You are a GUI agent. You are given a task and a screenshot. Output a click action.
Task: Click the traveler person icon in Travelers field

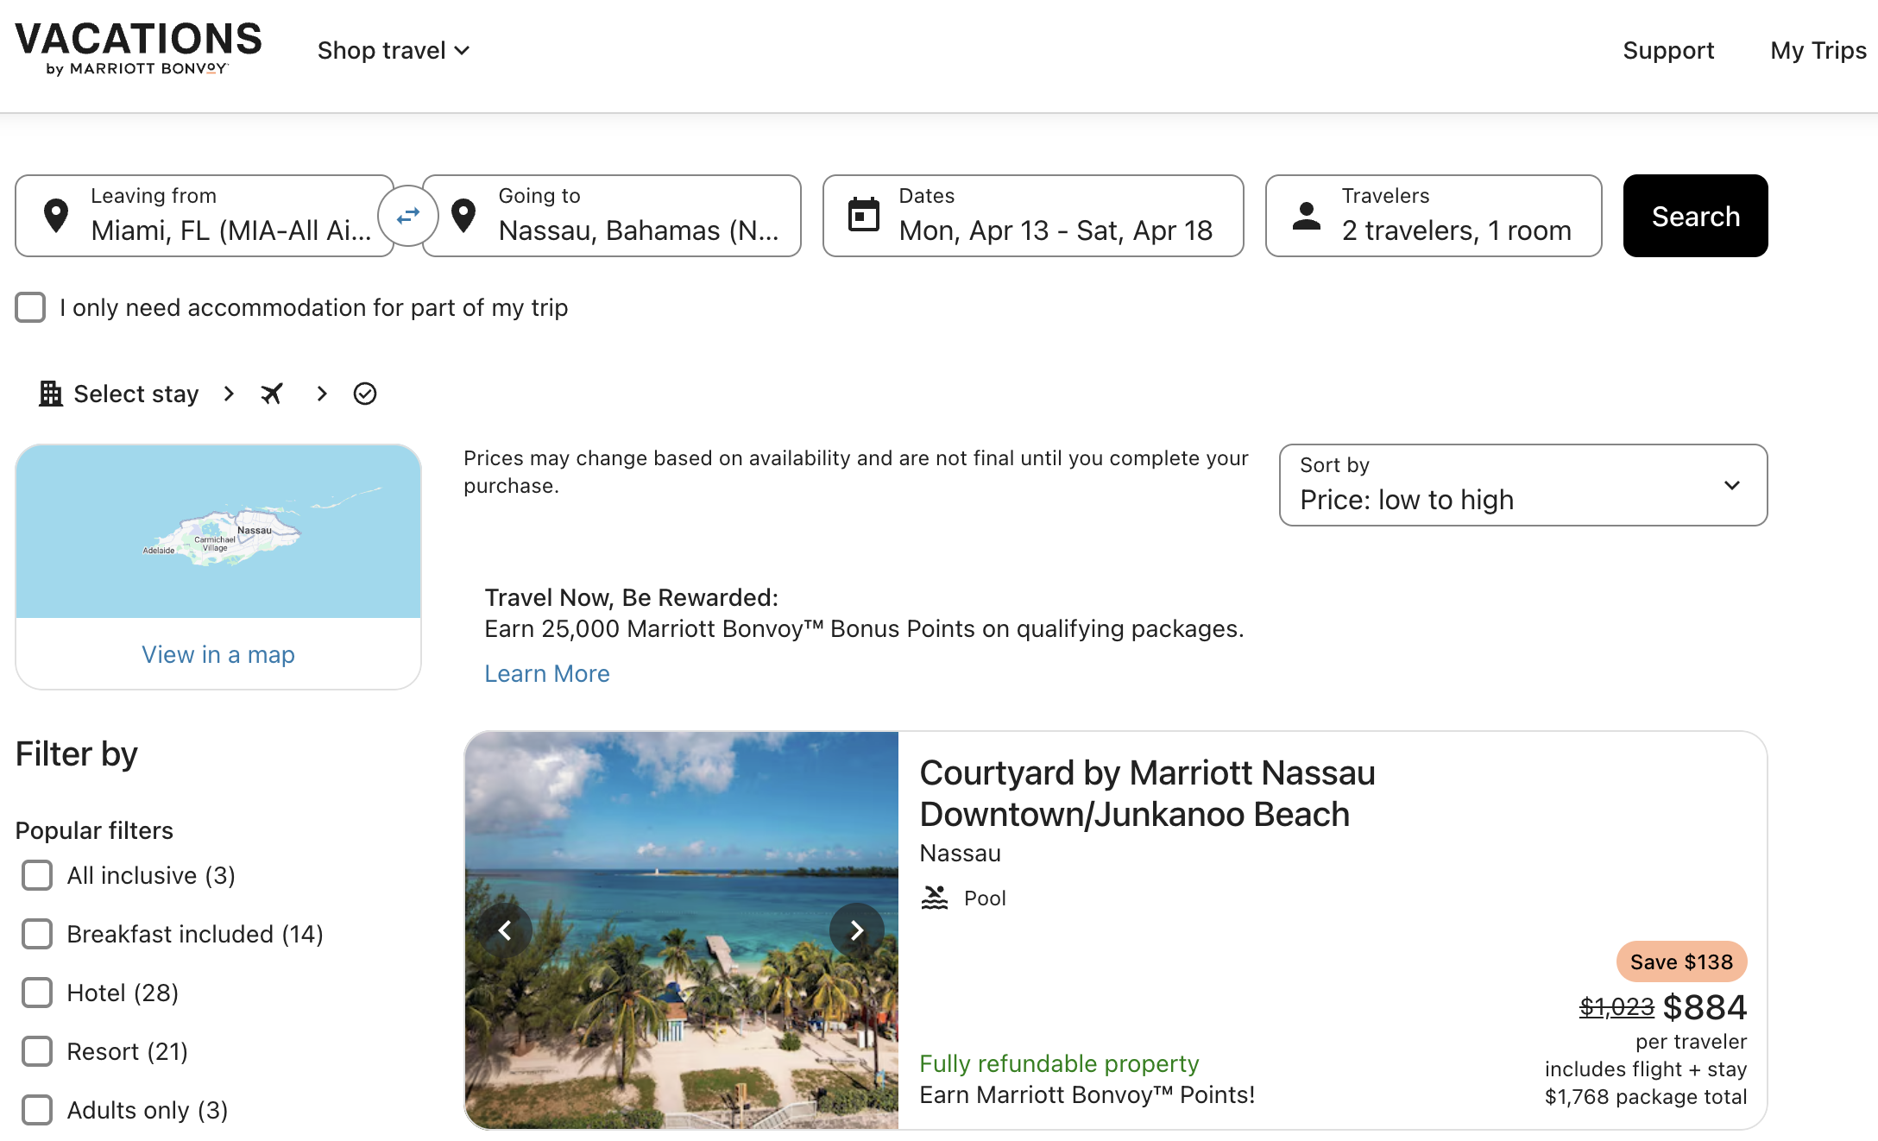[x=1306, y=216]
